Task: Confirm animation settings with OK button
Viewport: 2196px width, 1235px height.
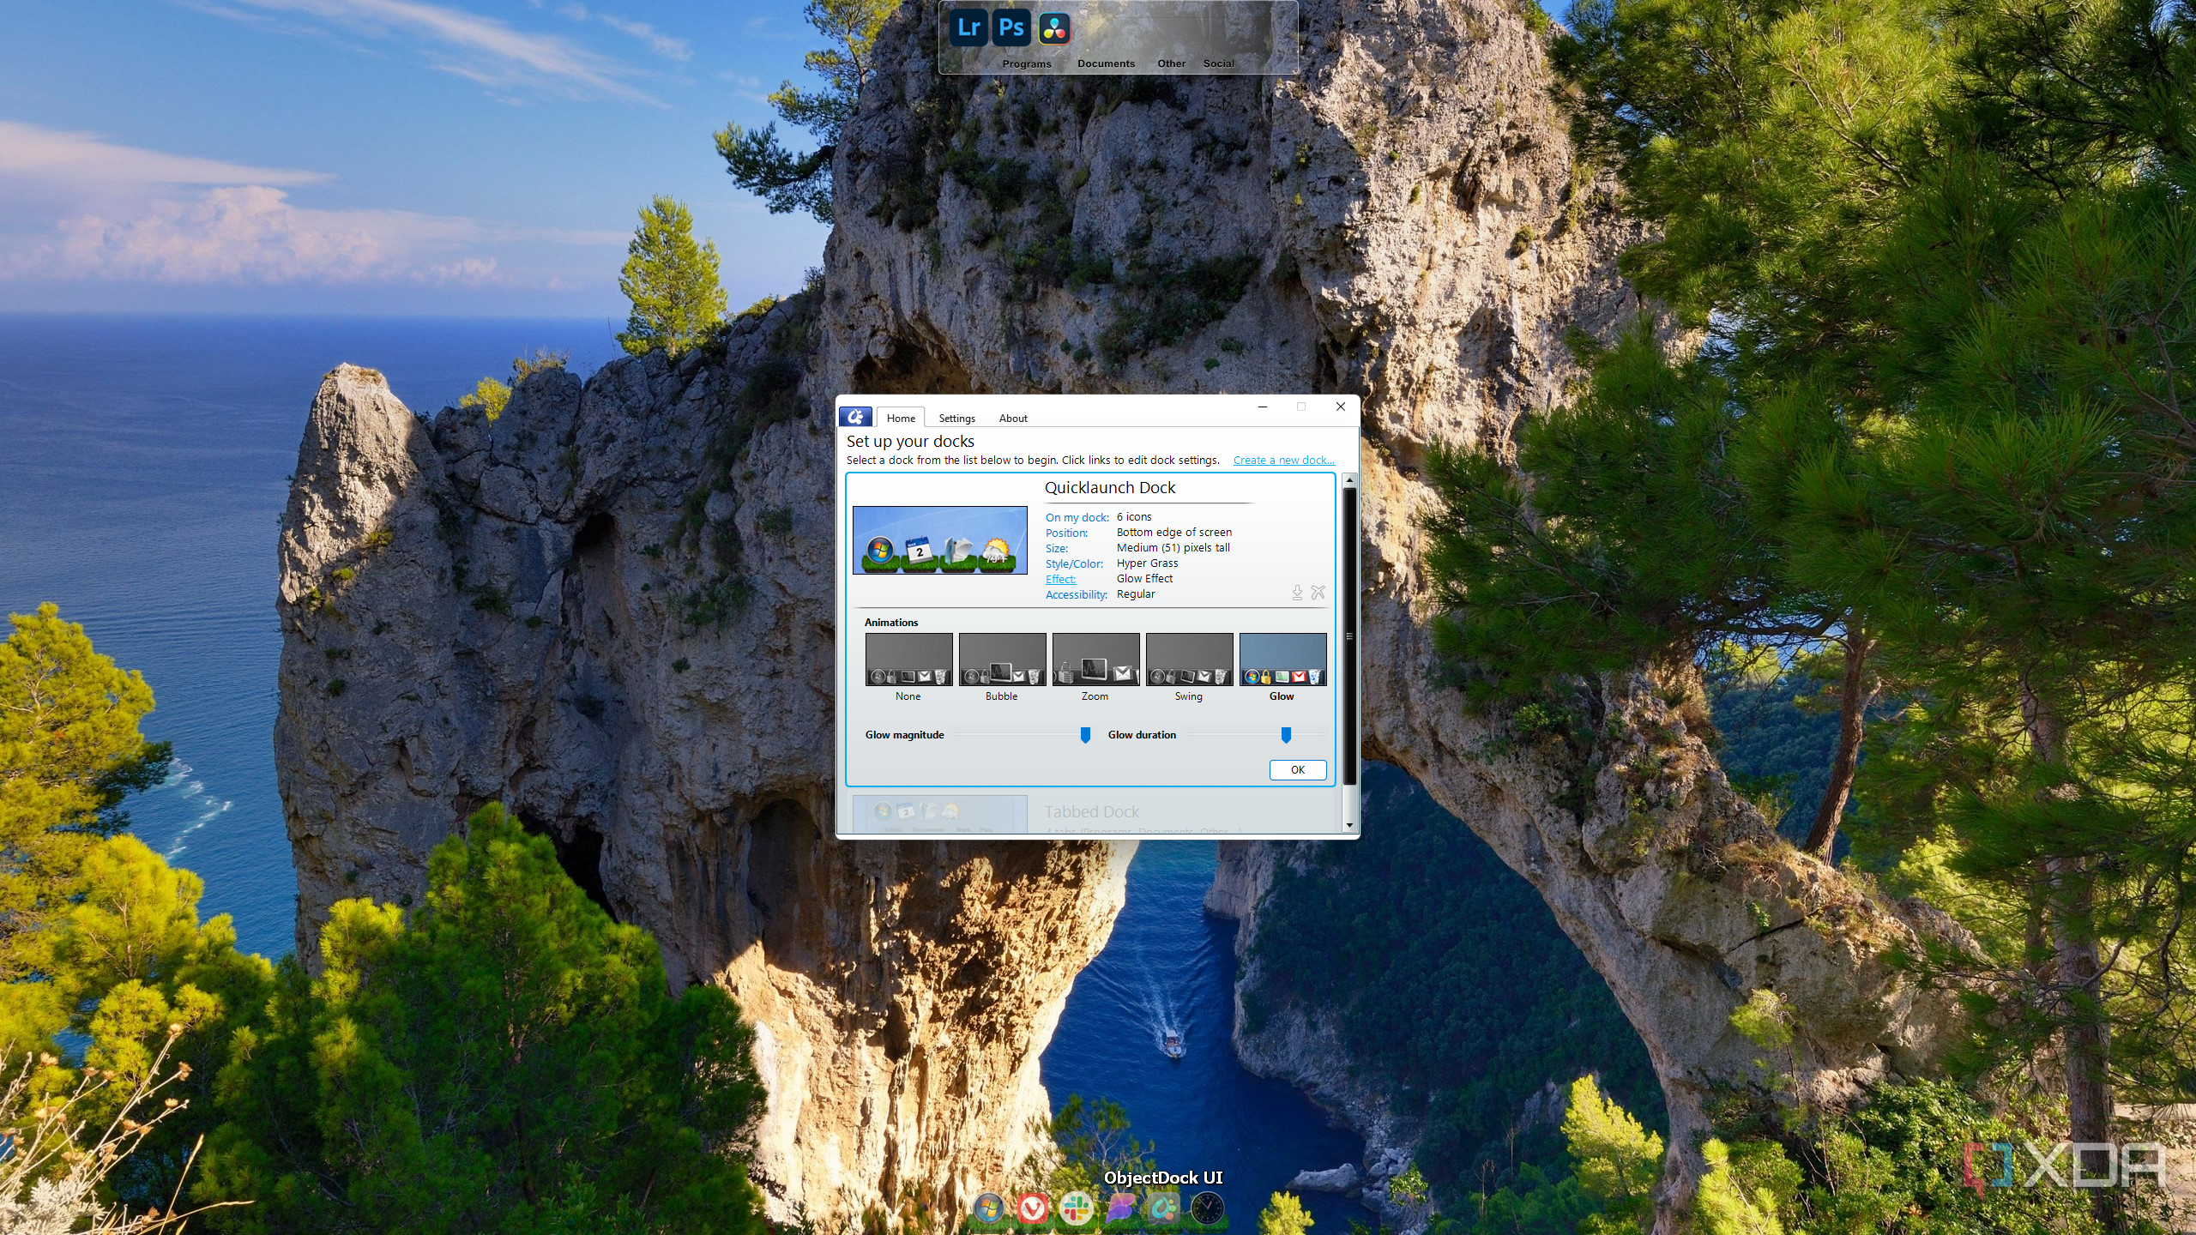Action: (1298, 769)
